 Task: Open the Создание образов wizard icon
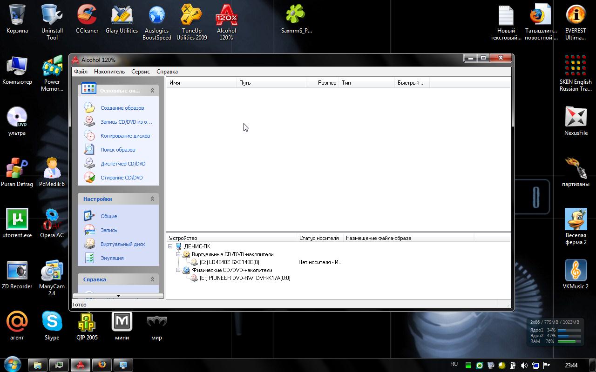[x=89, y=107]
